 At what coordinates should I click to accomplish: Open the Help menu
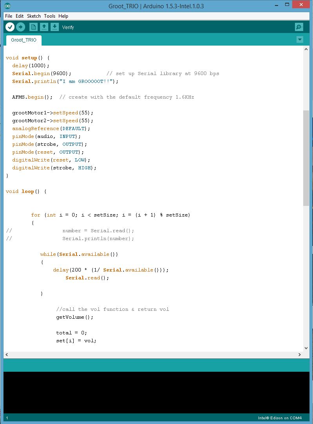tap(64, 16)
